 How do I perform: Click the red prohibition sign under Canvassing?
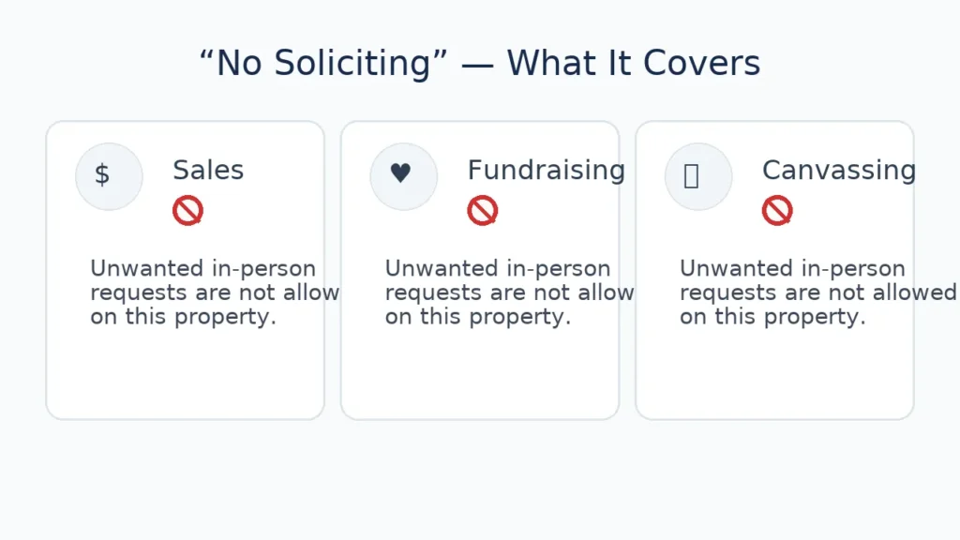tap(777, 211)
